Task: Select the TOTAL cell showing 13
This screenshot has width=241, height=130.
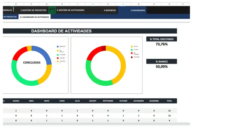Action: tap(169, 116)
